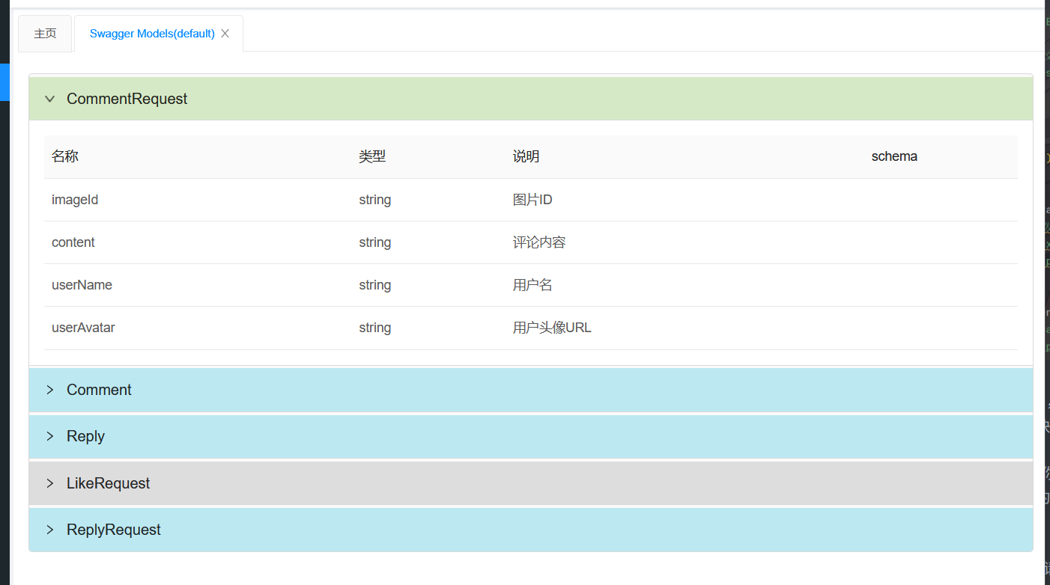1050x585 pixels.
Task: Open the Reply model panel header
Action: coord(85,436)
